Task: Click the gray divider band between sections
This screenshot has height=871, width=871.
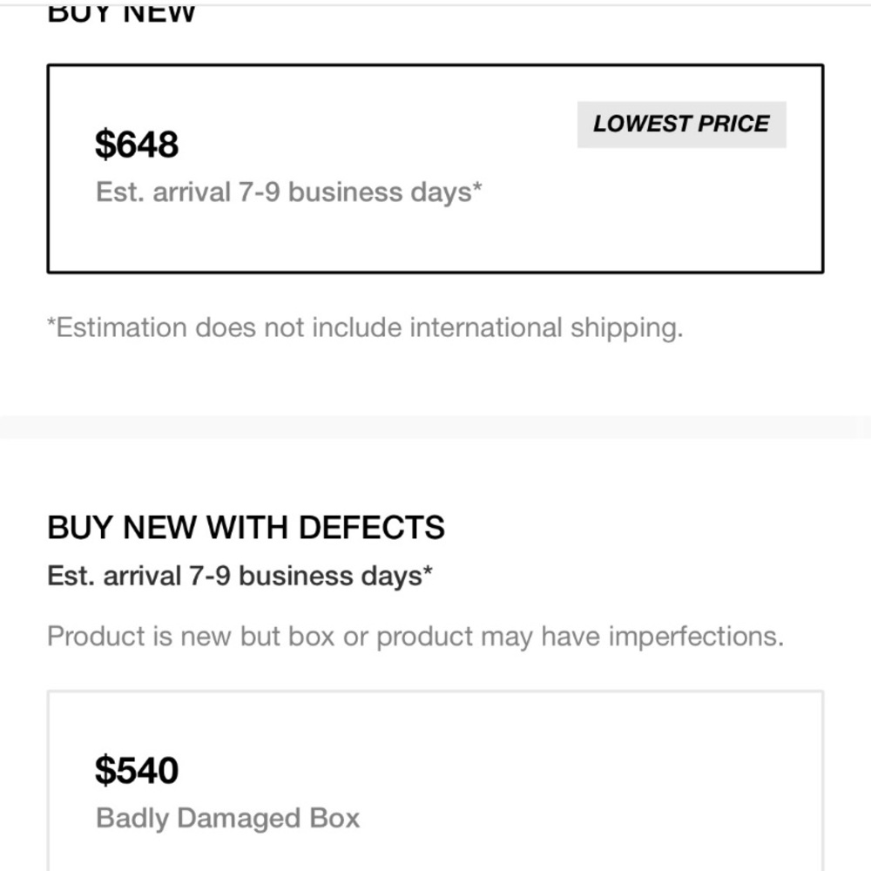Action: 435,427
